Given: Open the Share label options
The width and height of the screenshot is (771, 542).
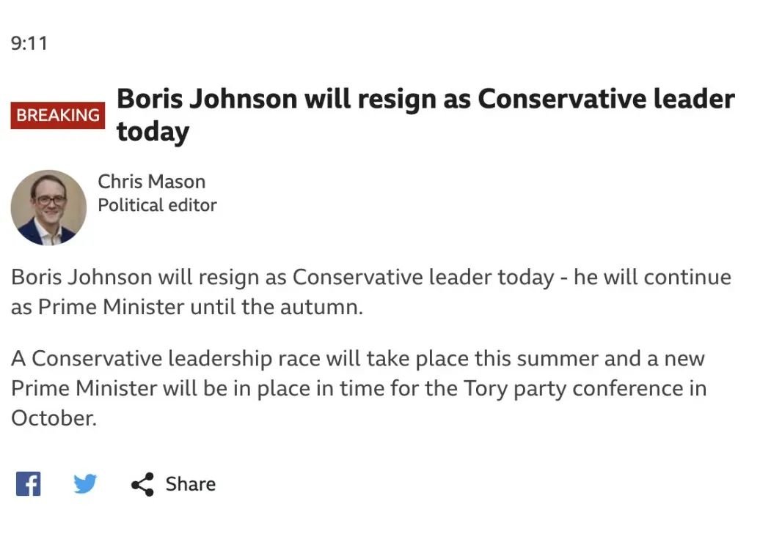Looking at the screenshot, I should (x=190, y=484).
